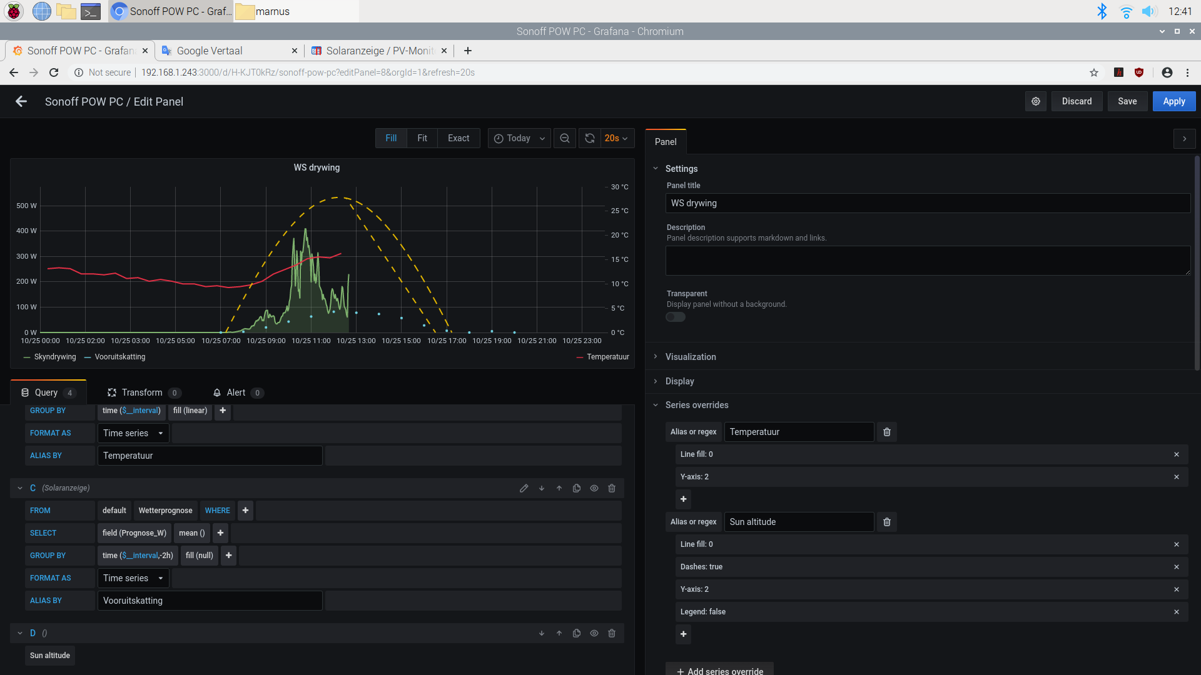Click zoom out time range icon

tap(564, 138)
